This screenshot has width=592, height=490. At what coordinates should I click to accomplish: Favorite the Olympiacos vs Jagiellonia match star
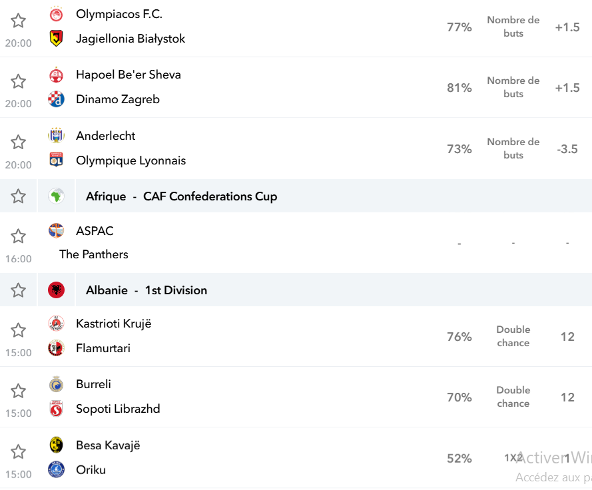point(18,21)
